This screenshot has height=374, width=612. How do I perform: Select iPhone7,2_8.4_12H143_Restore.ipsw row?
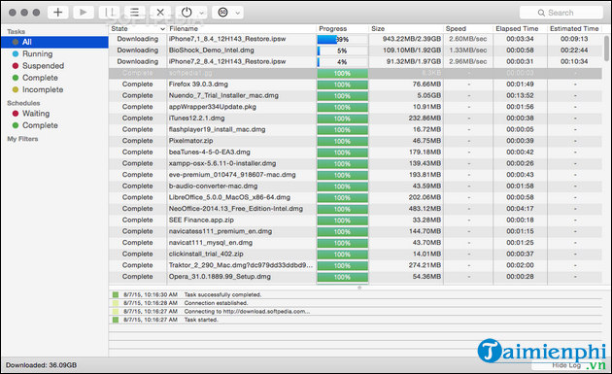tap(356, 61)
